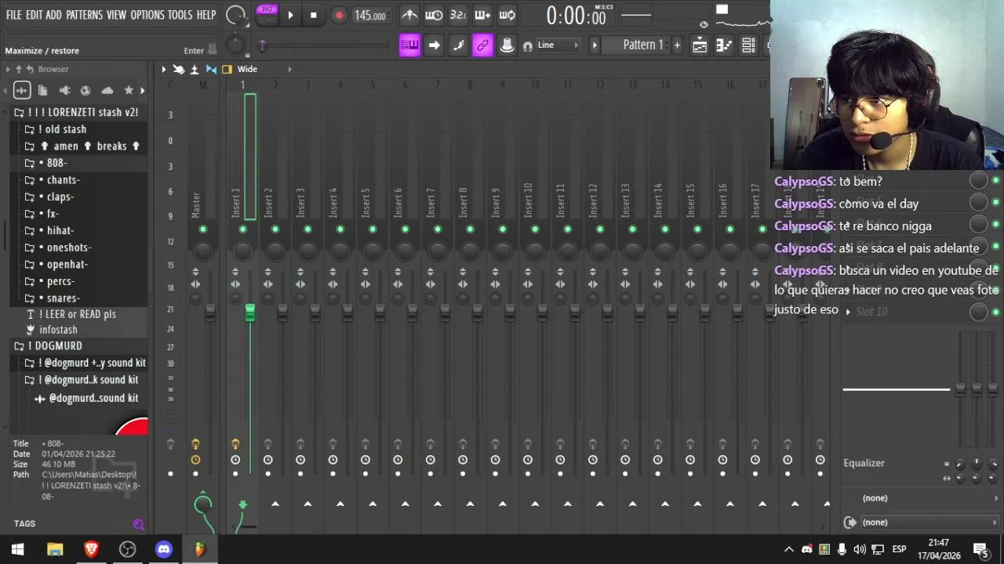
Task: Mute Insert 10 track with green light
Action: click(535, 229)
